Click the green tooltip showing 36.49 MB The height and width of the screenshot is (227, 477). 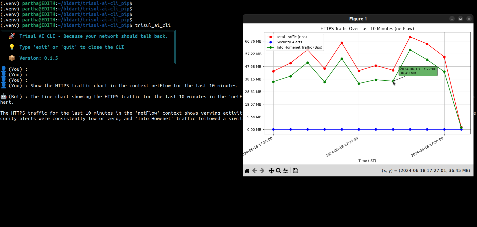tap(418, 71)
